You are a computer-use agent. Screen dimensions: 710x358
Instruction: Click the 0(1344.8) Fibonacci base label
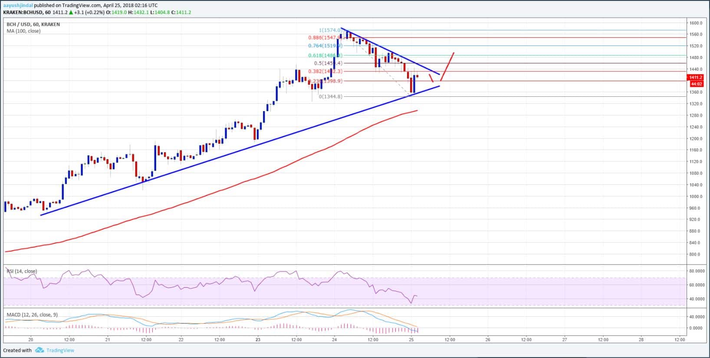[330, 96]
